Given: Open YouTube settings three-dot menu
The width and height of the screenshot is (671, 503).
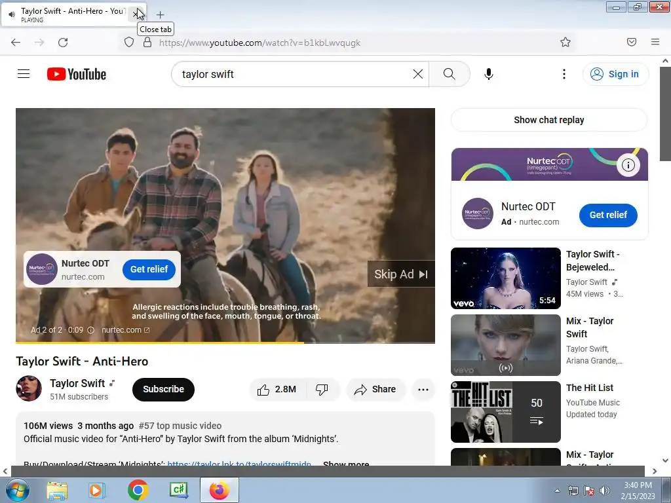Looking at the screenshot, I should point(564,74).
